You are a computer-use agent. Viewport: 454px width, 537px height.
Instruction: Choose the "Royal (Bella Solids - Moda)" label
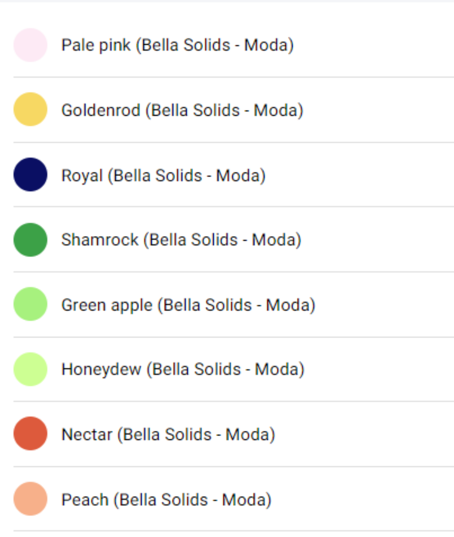pyautogui.click(x=163, y=175)
